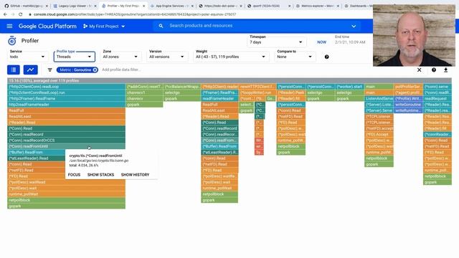Screen dimensions: 459x258
Task: Click FOCUS in the tooltip
Action: pos(74,175)
